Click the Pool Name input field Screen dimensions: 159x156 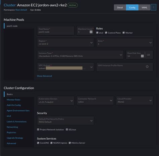click(56, 31)
